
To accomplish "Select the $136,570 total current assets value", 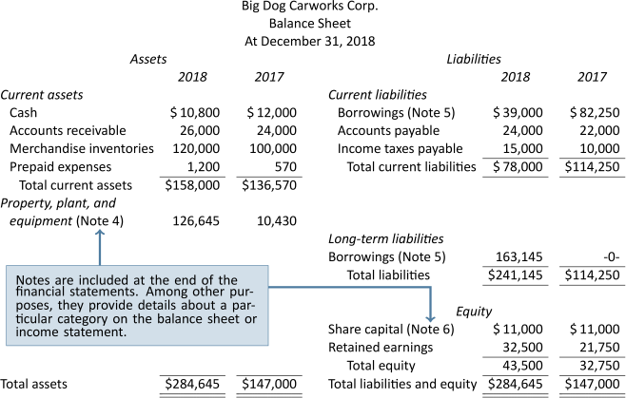I will pos(269,185).
